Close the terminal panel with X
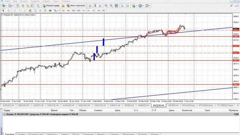 (x=1, y=109)
